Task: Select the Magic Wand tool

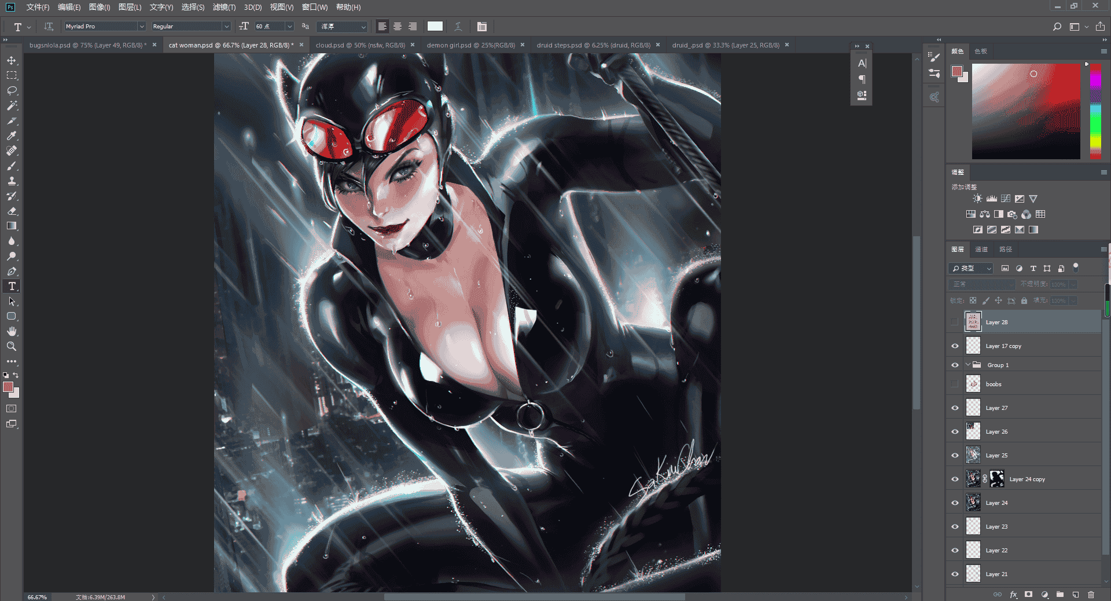Action: (12, 105)
